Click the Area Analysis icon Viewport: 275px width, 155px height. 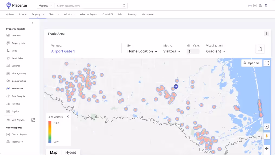point(8,96)
